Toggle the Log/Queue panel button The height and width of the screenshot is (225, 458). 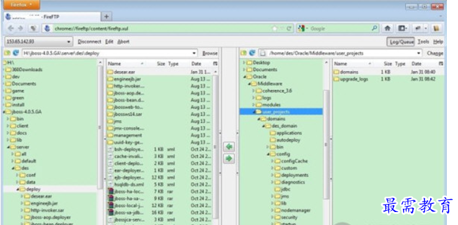401,41
